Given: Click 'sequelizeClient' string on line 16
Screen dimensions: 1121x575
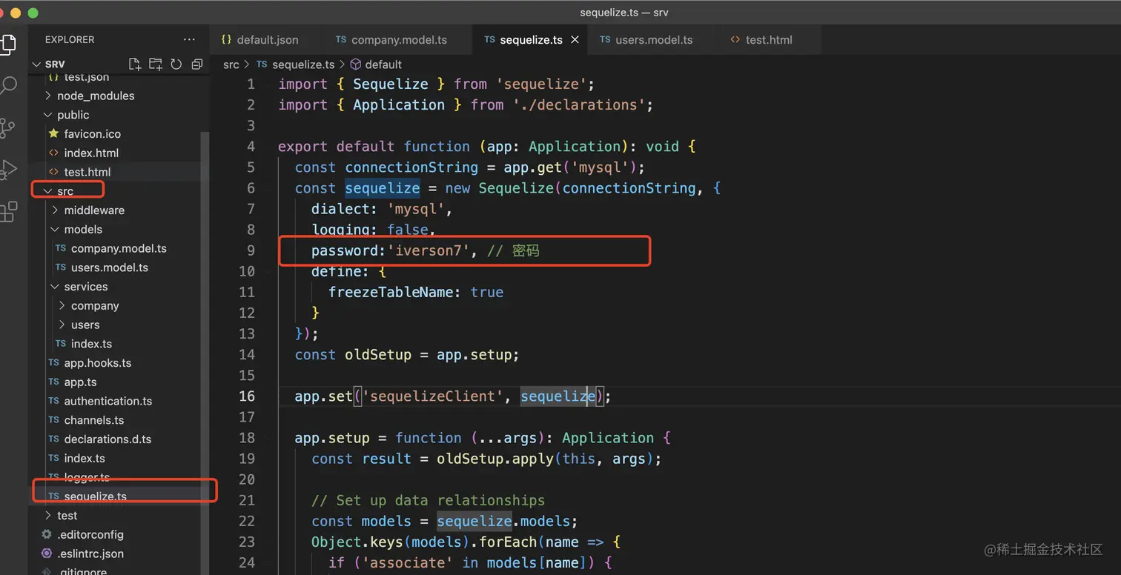Looking at the screenshot, I should pyautogui.click(x=432, y=396).
